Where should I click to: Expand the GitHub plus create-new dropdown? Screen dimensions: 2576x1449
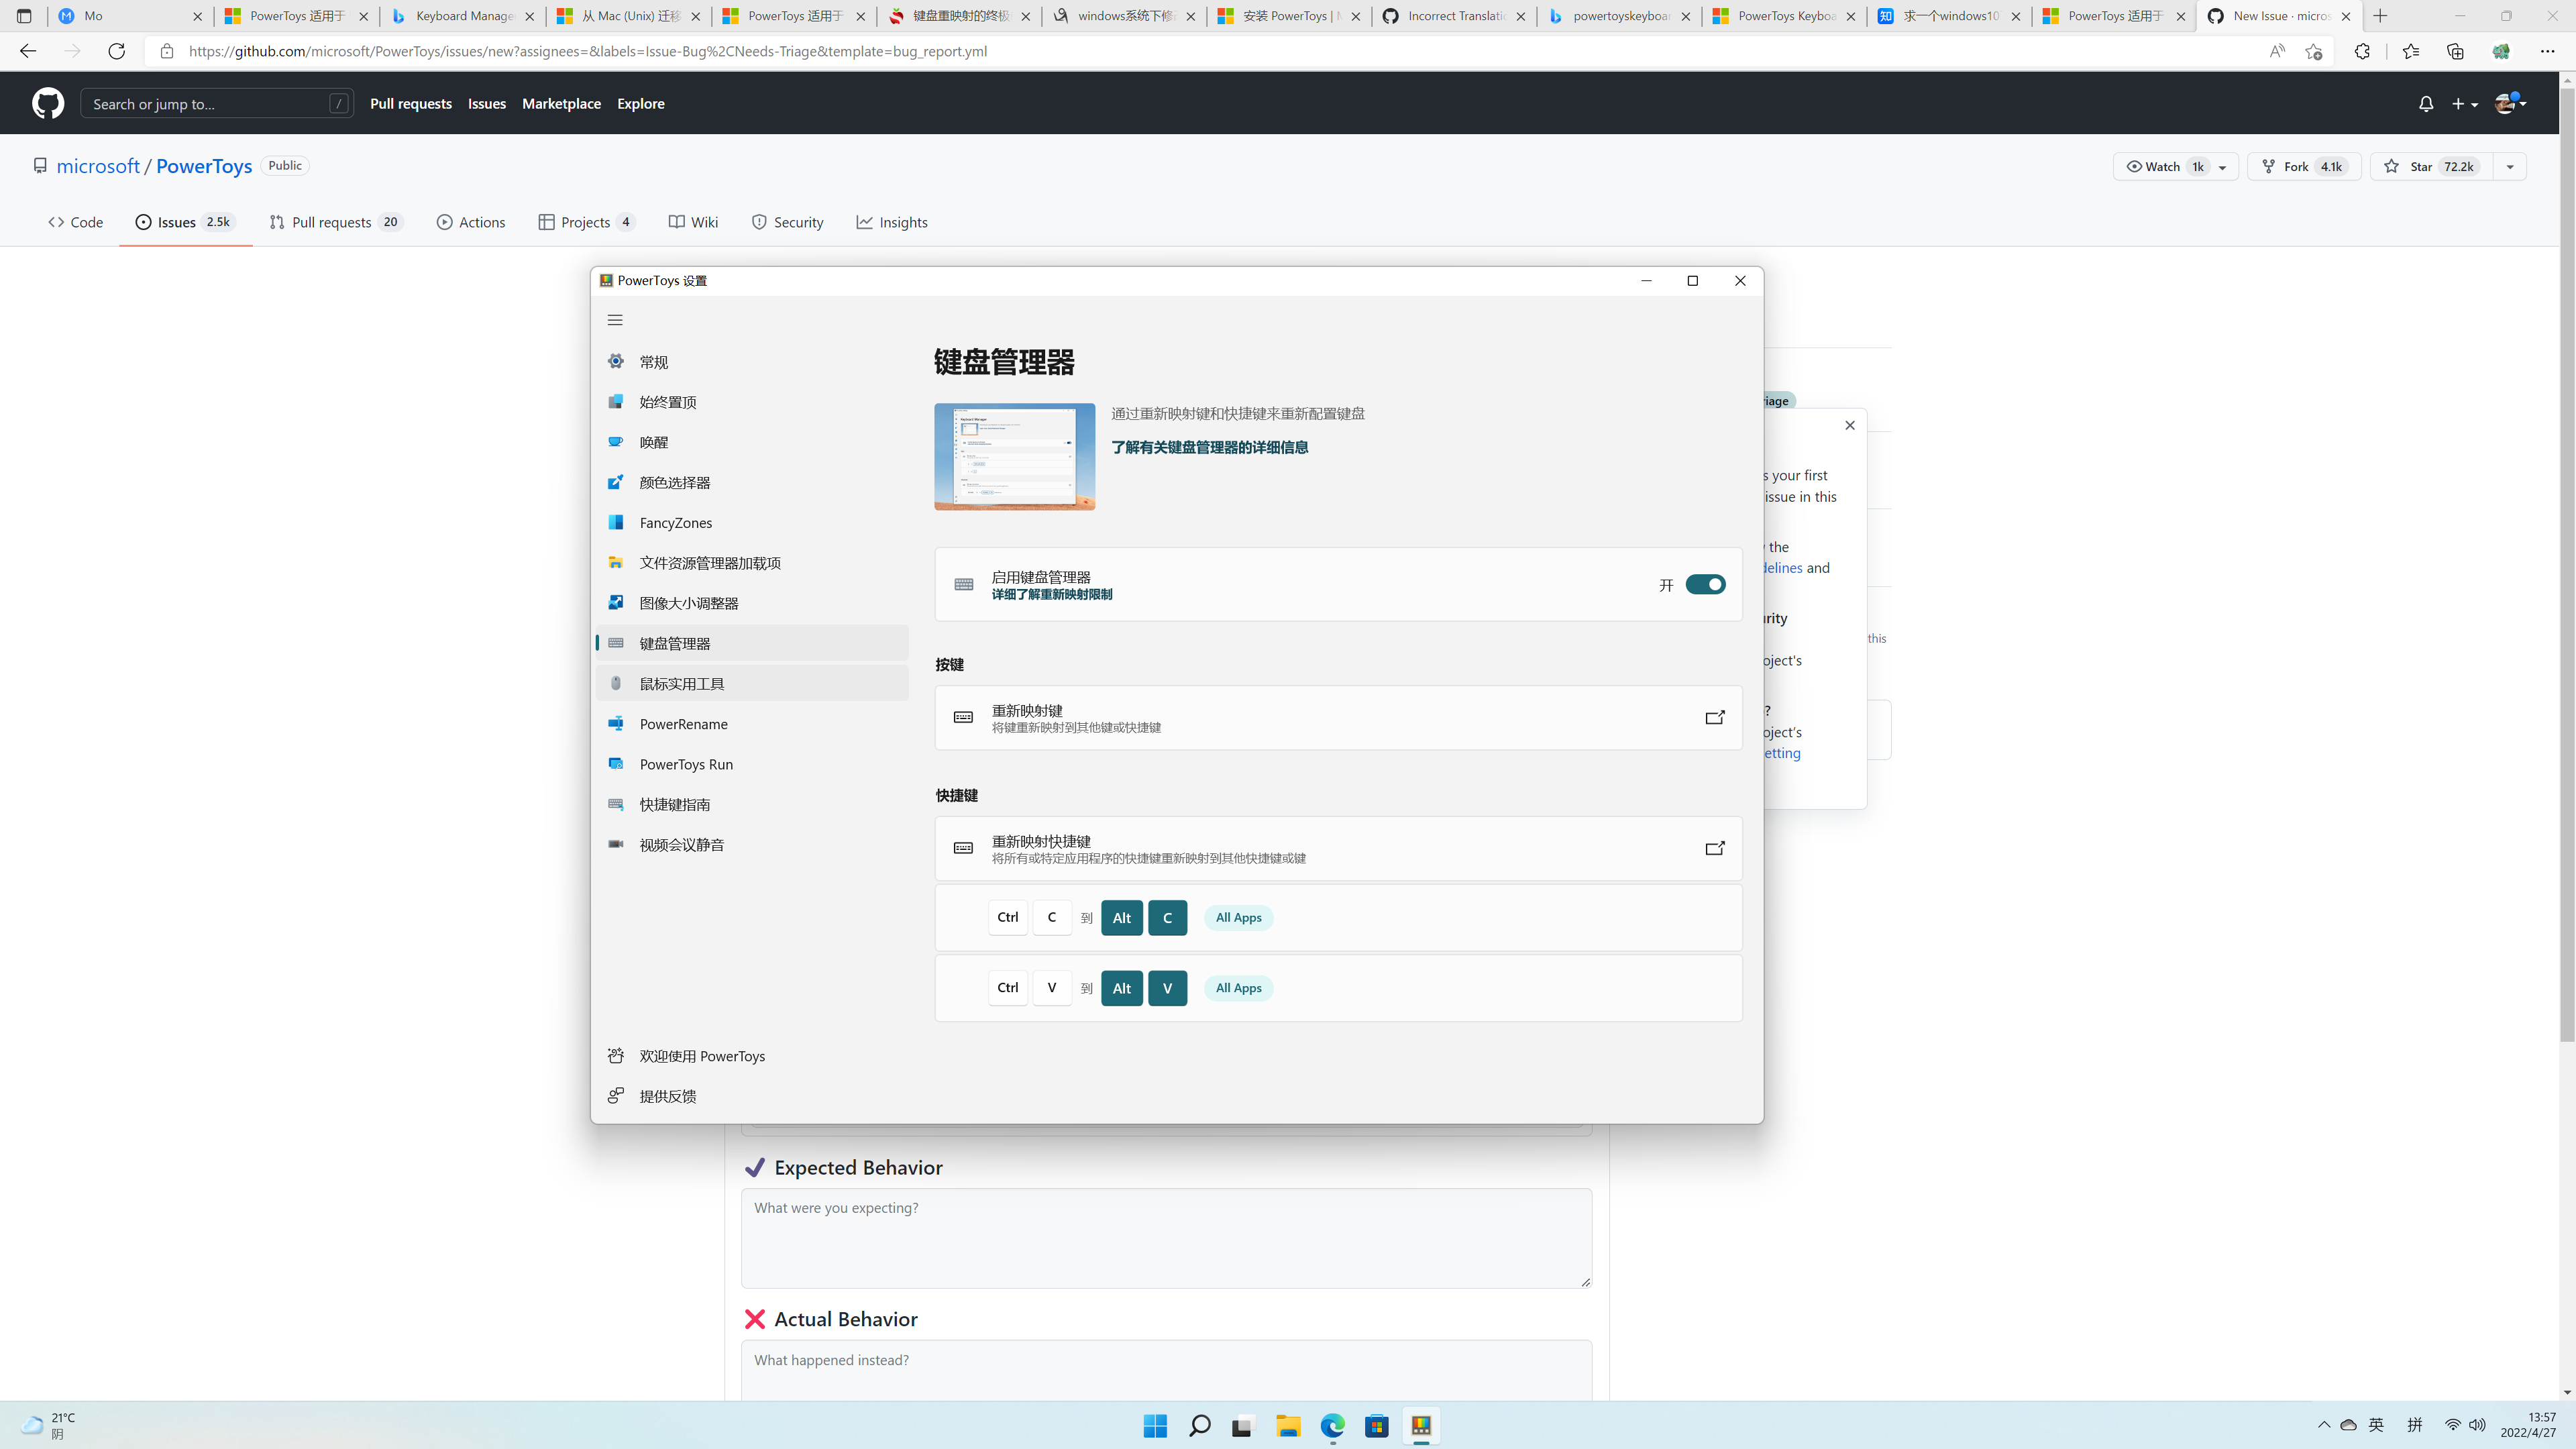pos(2465,103)
